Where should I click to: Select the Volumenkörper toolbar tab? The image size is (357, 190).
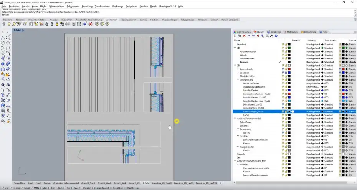[x=170, y=20]
